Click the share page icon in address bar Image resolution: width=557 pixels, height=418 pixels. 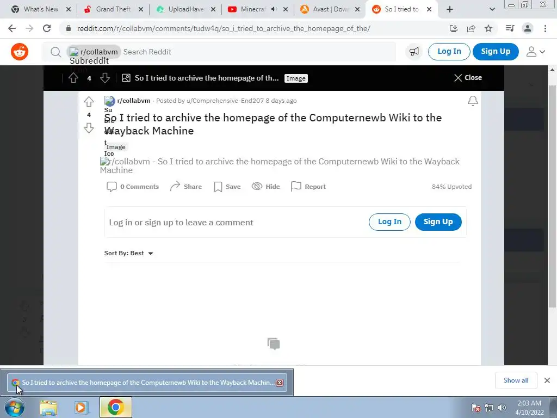(x=471, y=28)
